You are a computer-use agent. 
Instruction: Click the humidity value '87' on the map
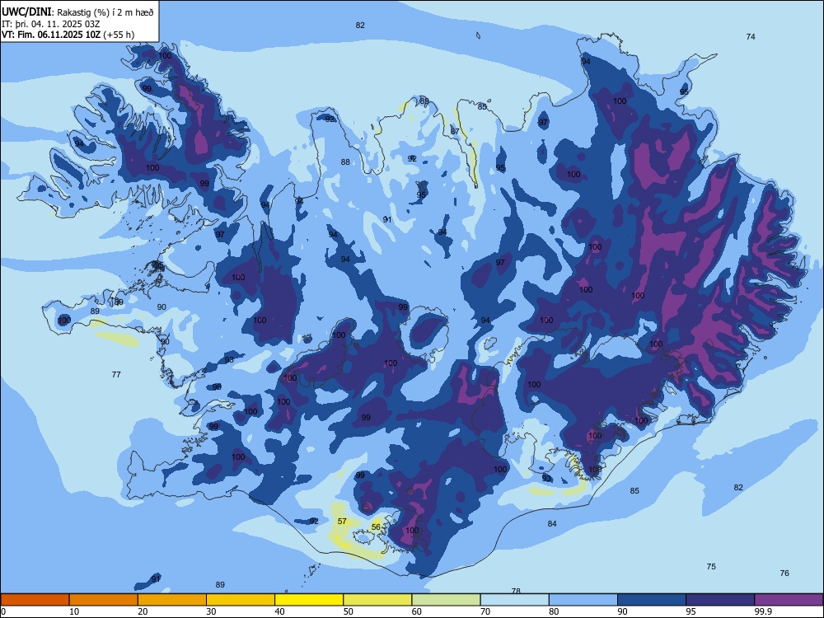[x=455, y=131]
